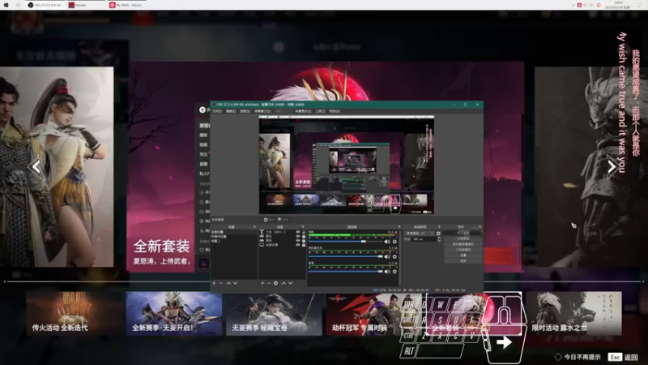Mute the middle audio mixer track

pyautogui.click(x=387, y=256)
